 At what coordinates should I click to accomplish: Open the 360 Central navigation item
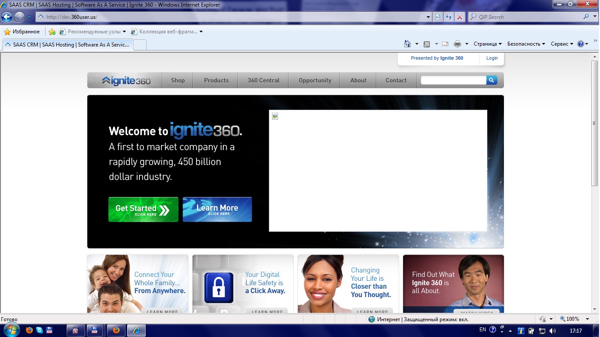coord(263,80)
